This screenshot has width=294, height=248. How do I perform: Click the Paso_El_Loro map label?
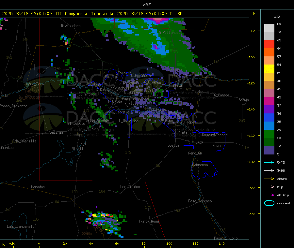pyautogui.click(x=226, y=238)
